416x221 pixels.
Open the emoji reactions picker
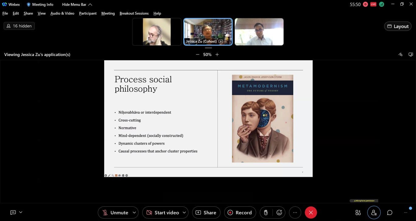point(279,212)
